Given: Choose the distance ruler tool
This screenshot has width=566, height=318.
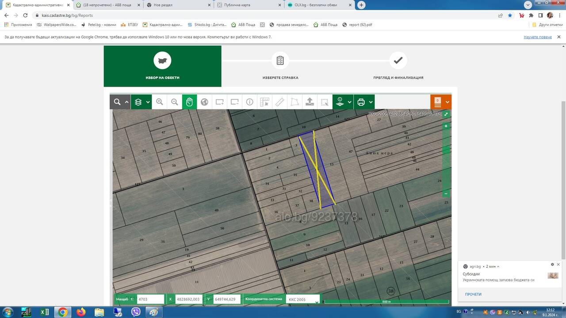Looking at the screenshot, I should [280, 102].
